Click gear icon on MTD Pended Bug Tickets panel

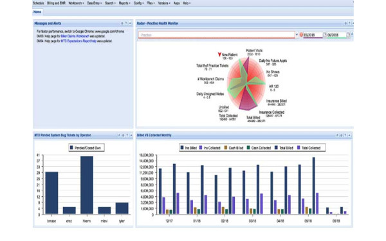coord(123,135)
